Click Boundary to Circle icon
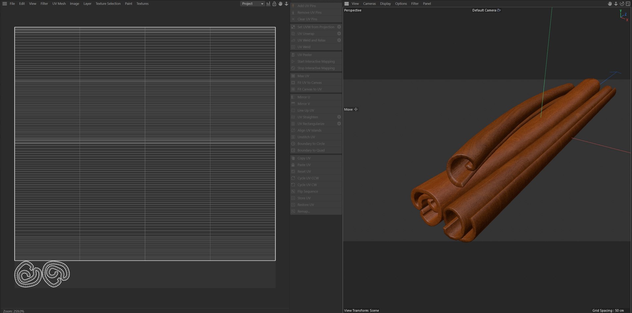Screen dimensions: 632x313 coord(293,144)
